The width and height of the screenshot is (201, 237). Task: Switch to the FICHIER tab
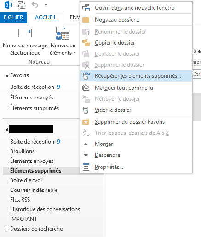click(13, 17)
